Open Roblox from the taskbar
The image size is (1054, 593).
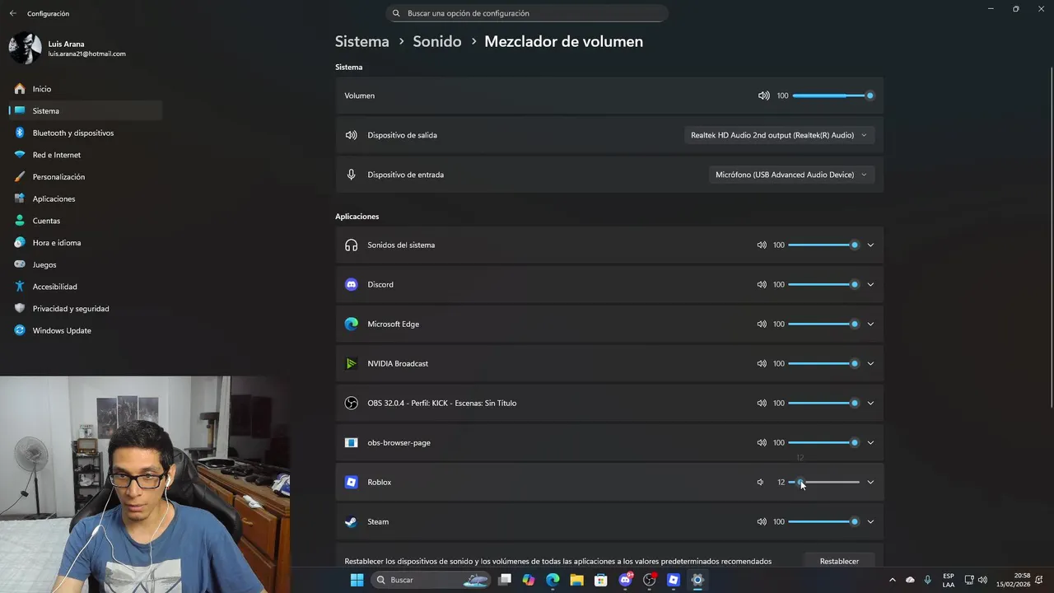pyautogui.click(x=674, y=580)
